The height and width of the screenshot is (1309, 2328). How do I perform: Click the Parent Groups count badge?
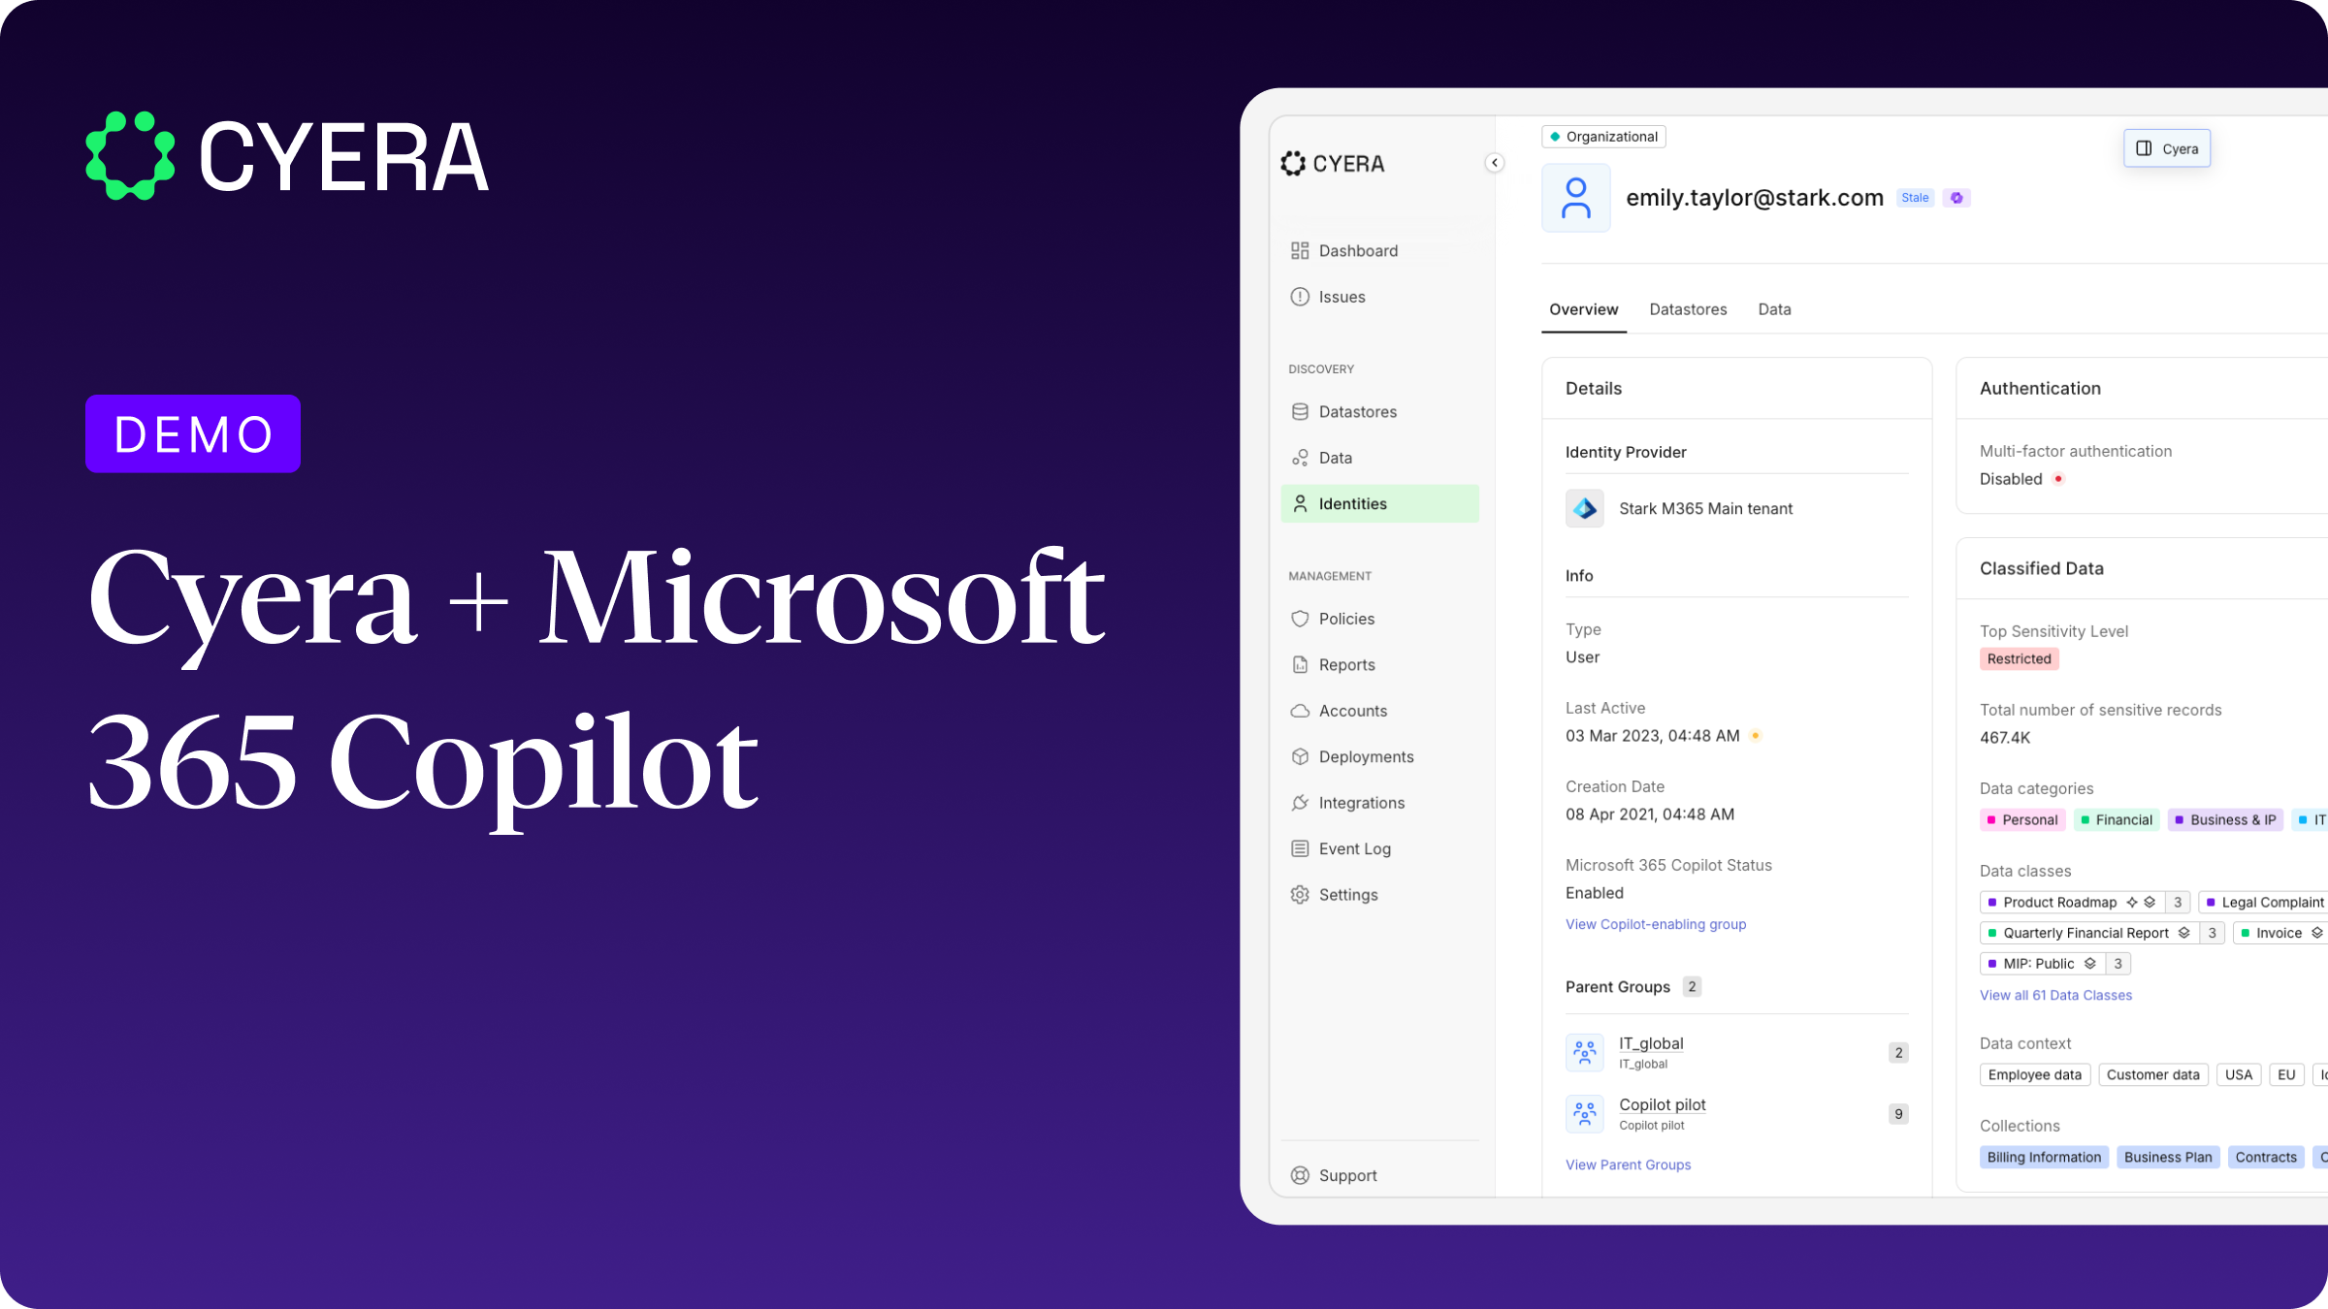(1692, 987)
